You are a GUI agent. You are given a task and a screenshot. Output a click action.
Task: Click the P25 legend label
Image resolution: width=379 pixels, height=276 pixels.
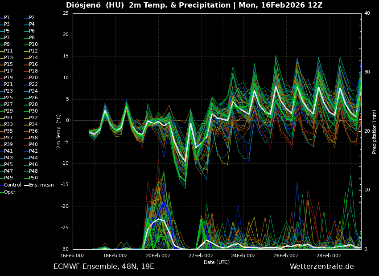pyautogui.click(x=8, y=98)
